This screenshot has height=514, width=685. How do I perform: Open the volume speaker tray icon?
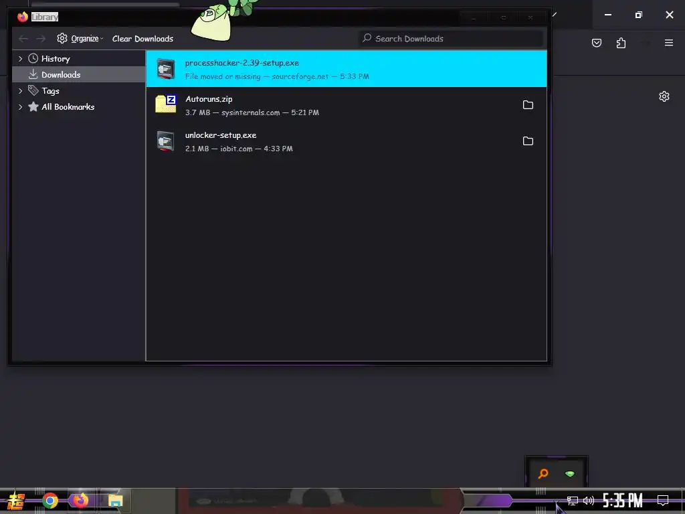589,501
